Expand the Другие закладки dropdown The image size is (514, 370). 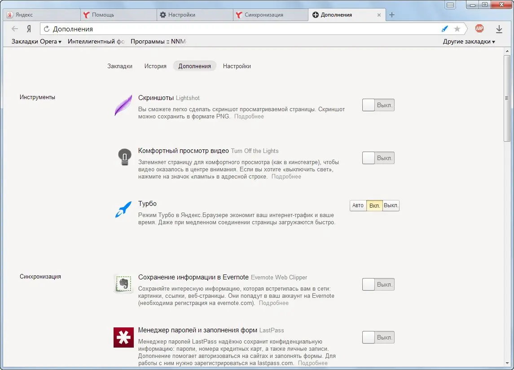point(469,42)
